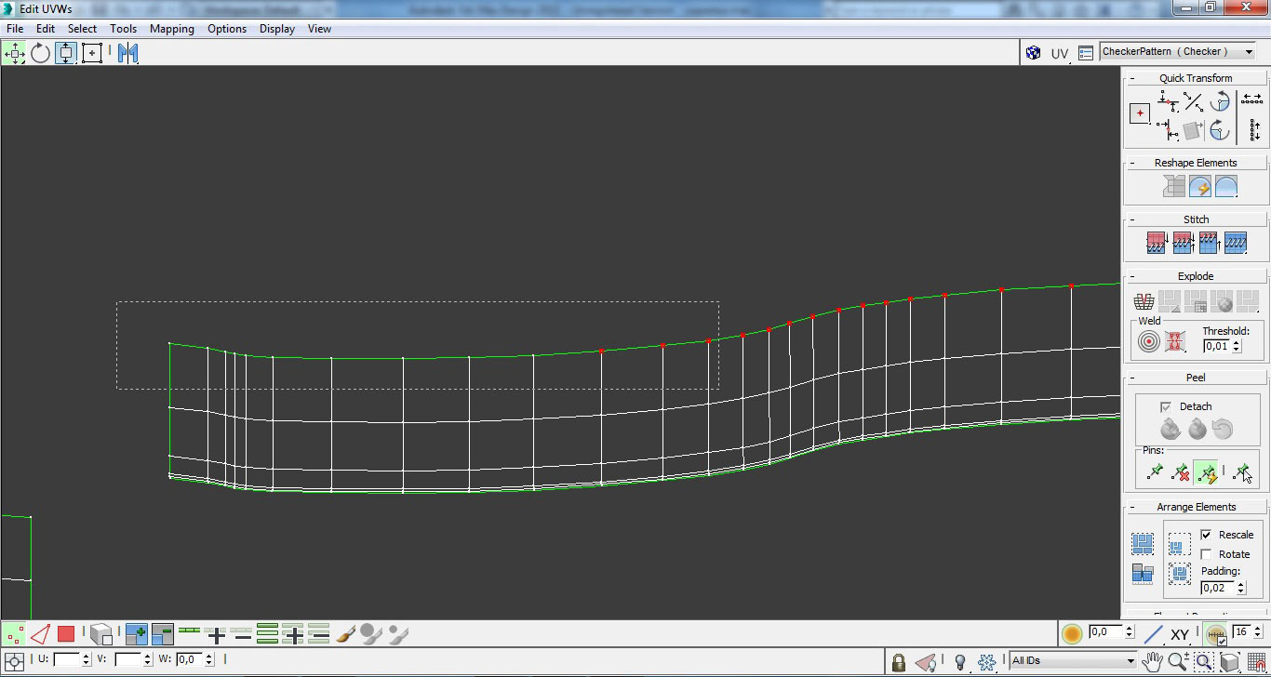Click the Quick Peel icon in Reshape Elements
The image size is (1271, 677).
[1200, 187]
